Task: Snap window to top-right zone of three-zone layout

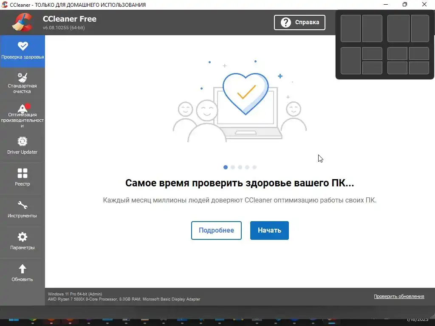Action: (372, 53)
